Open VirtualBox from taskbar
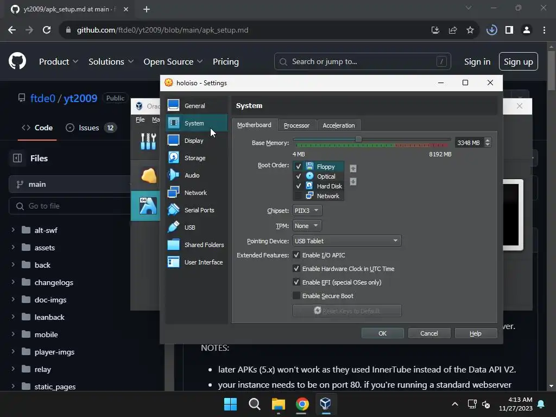The height and width of the screenshot is (417, 556). [x=326, y=404]
